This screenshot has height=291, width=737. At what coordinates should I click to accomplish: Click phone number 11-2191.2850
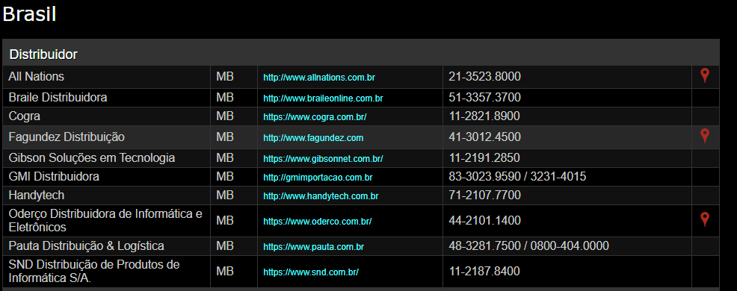[484, 158]
